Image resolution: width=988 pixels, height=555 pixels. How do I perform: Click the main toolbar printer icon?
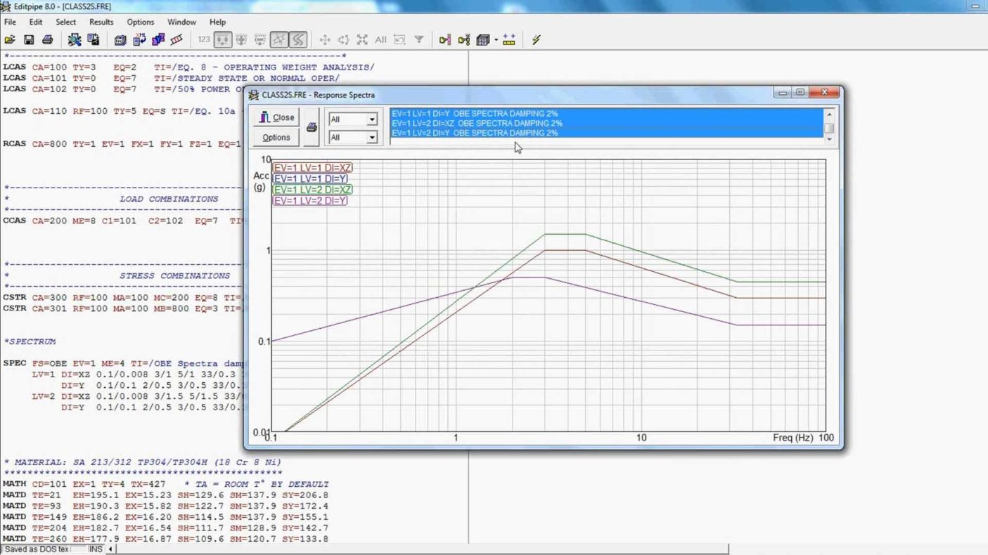pos(48,40)
